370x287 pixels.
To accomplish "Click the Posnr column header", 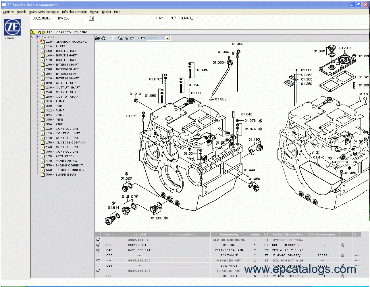I will [109, 234].
